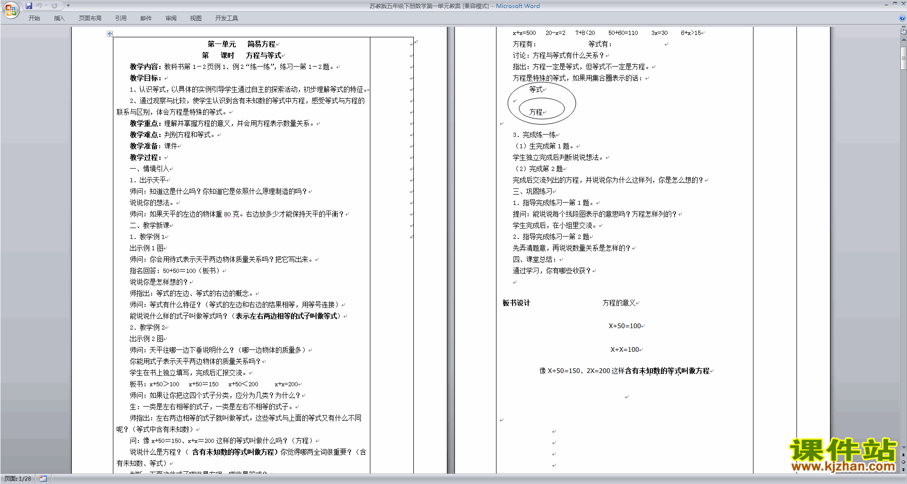Click the heading 第一单元 简易方程
The height and width of the screenshot is (484, 907).
(x=241, y=44)
